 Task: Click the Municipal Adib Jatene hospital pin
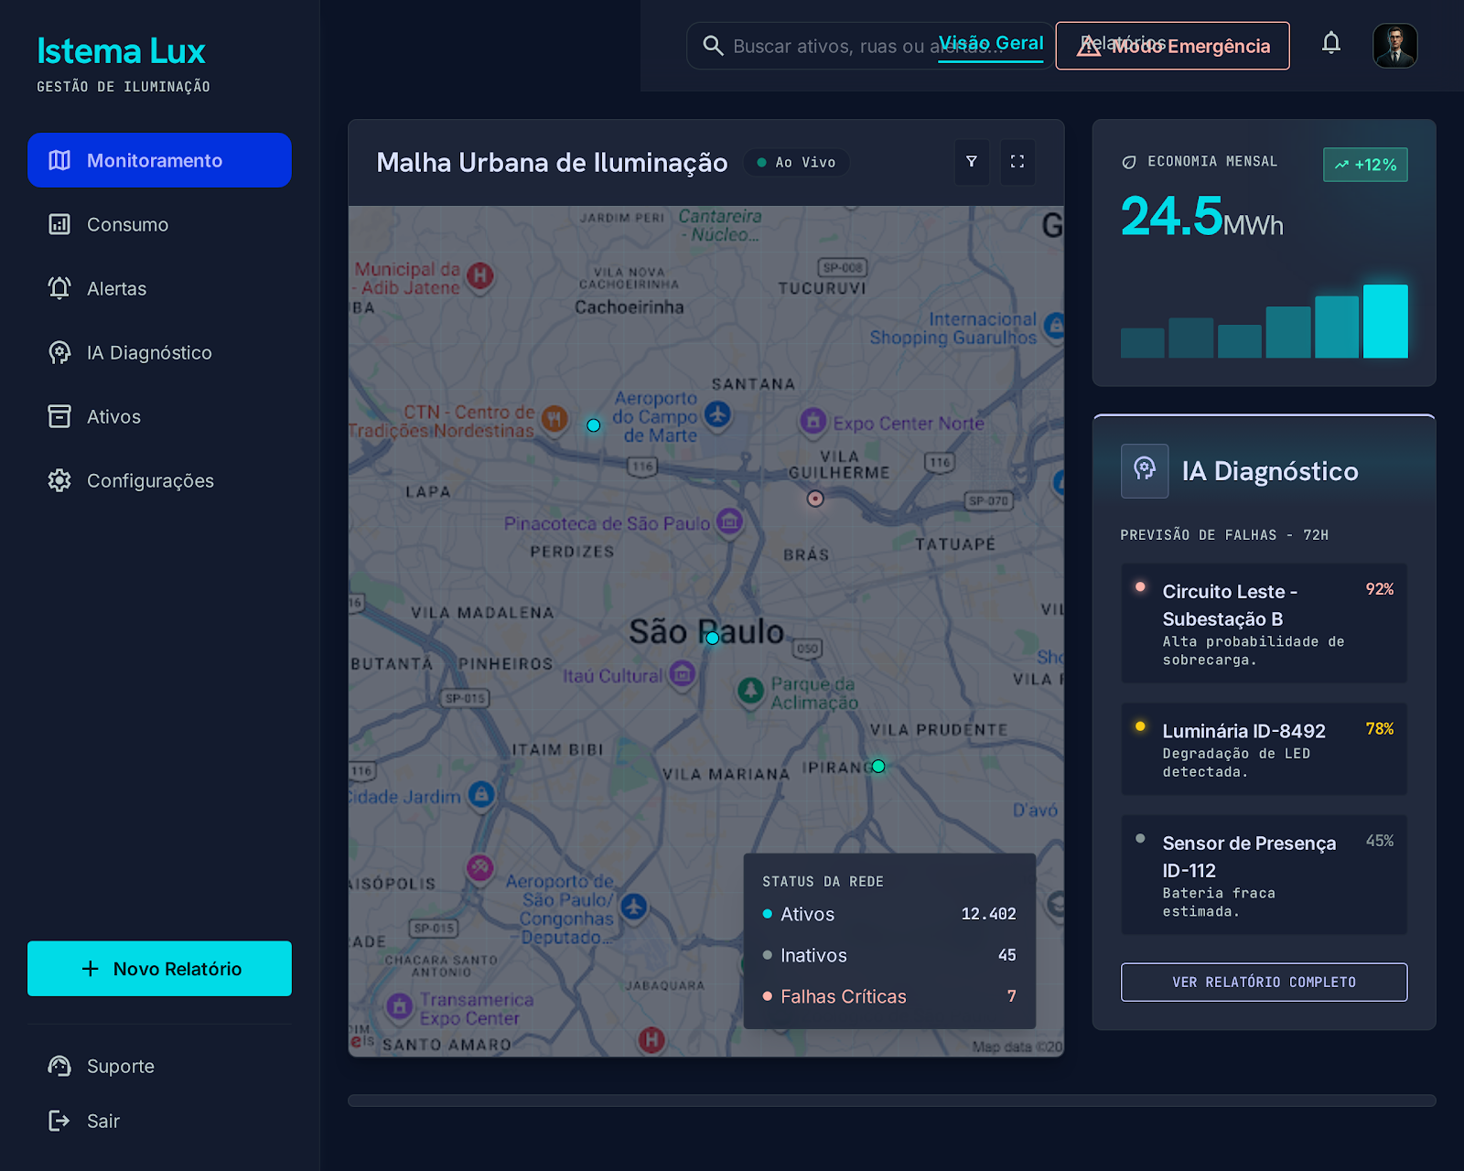click(480, 275)
